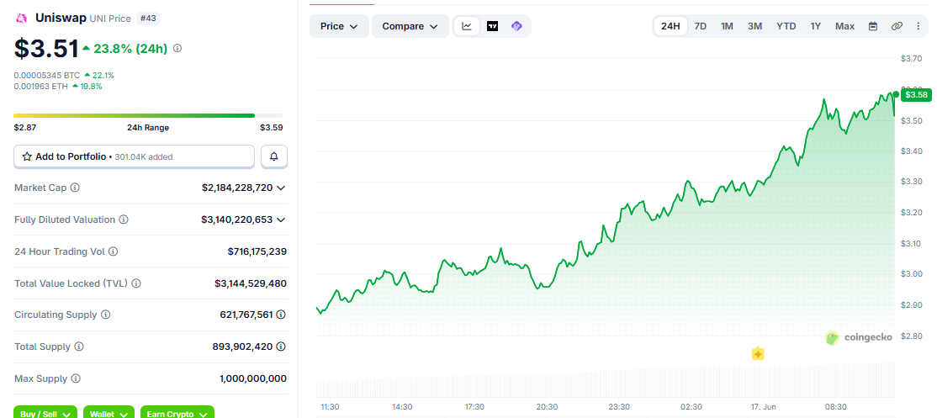Open info icon beside Total Supply label
937x418 pixels.
pyautogui.click(x=79, y=347)
